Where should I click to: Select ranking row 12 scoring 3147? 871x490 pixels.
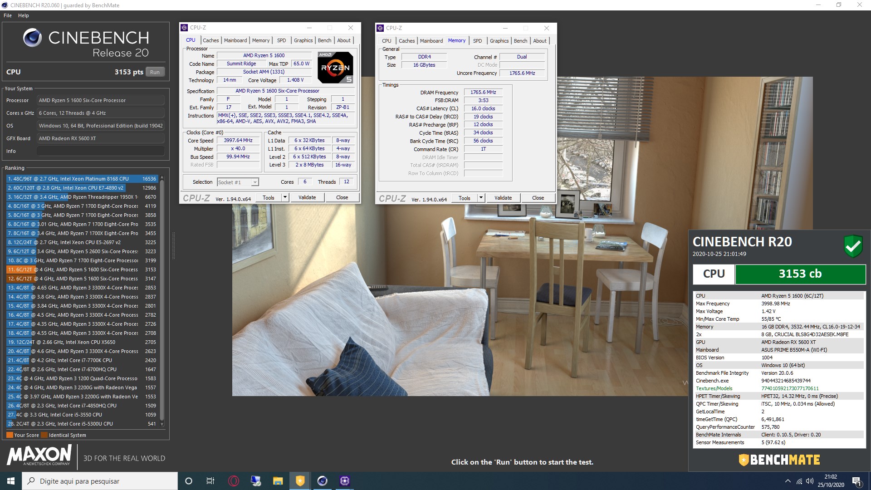82,279
